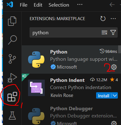
Task: Click the VS Code logo icon
Action: pos(10,5)
